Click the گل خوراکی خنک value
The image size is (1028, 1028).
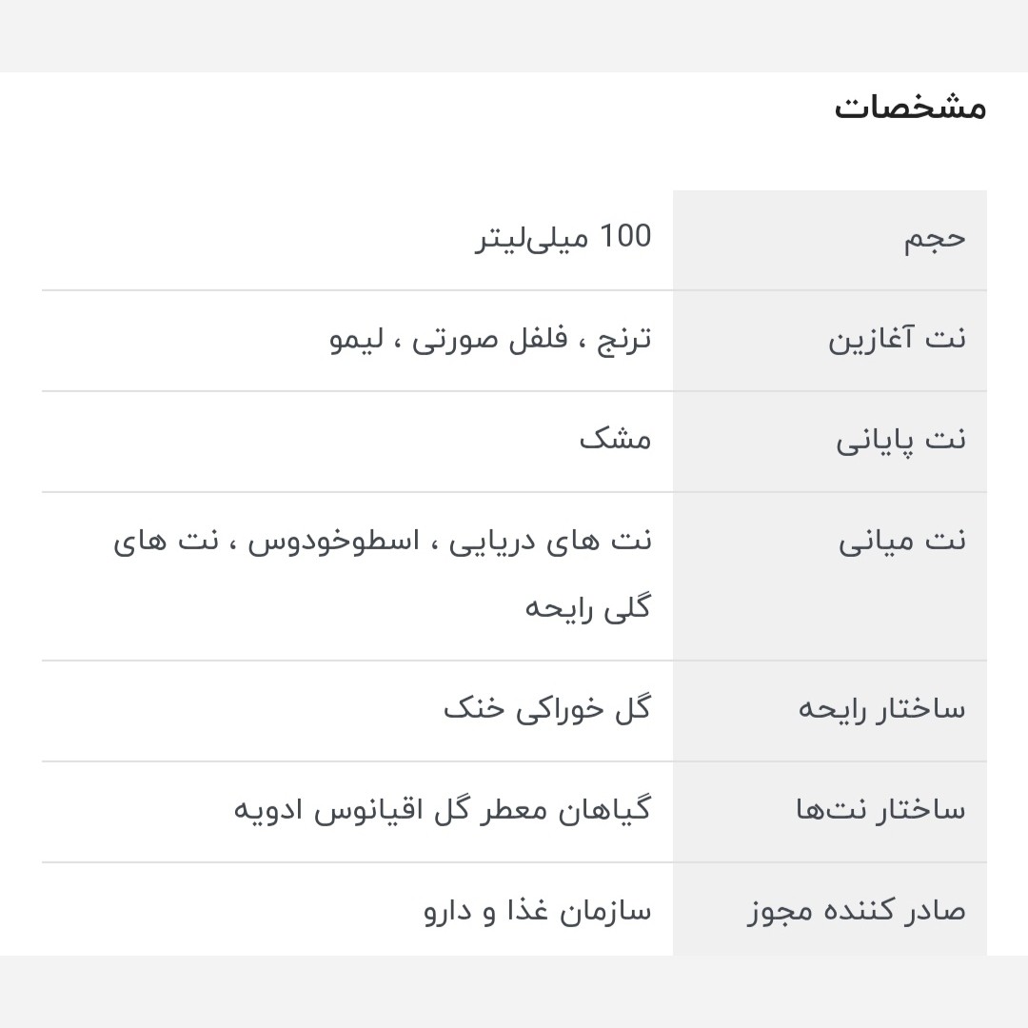tap(547, 709)
